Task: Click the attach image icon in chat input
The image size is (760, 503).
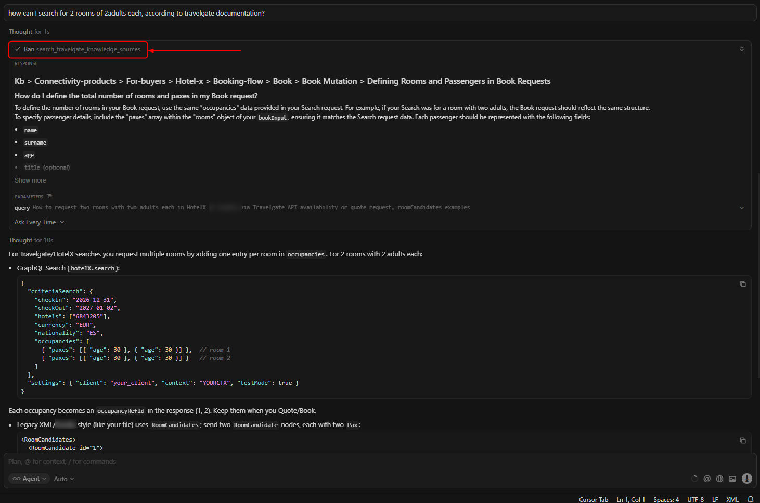Action: point(732,479)
